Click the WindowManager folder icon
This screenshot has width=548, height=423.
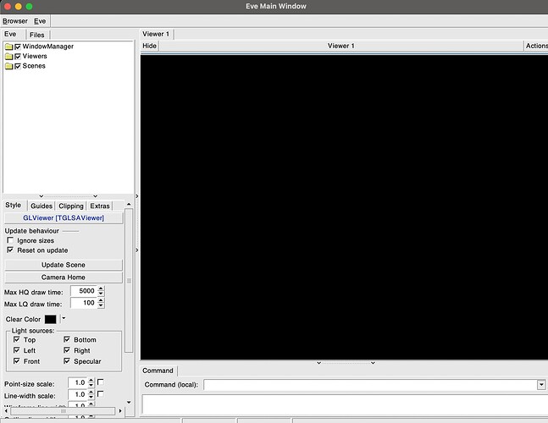pyautogui.click(x=9, y=47)
